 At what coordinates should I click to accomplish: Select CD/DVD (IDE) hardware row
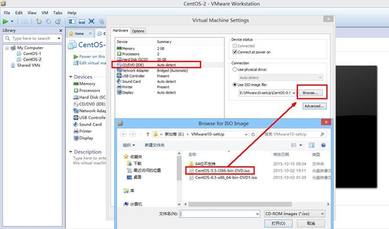(170, 65)
